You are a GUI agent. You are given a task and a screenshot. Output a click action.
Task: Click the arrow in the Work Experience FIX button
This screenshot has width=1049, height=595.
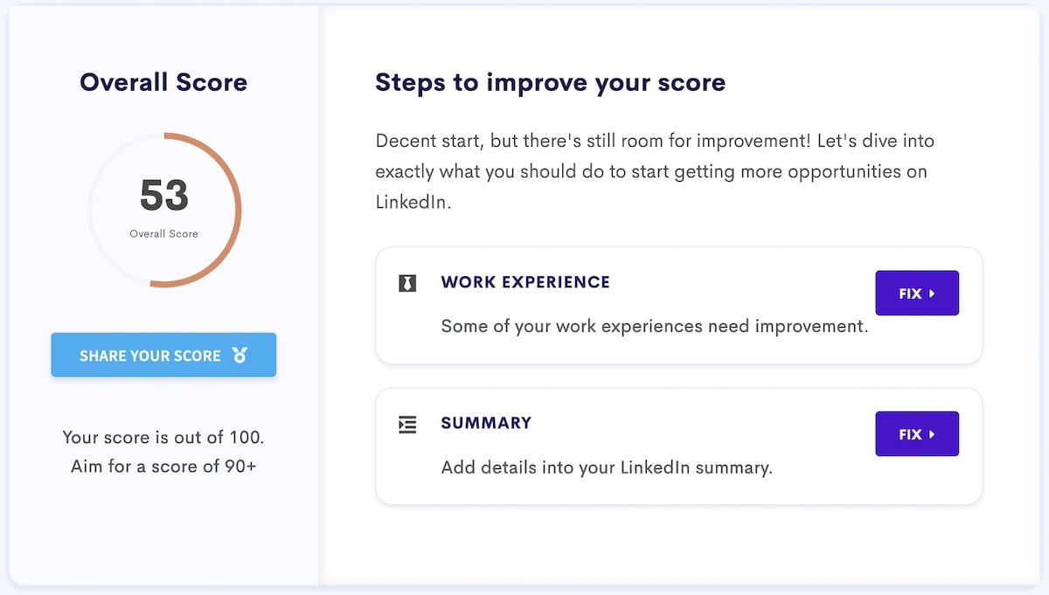point(932,294)
